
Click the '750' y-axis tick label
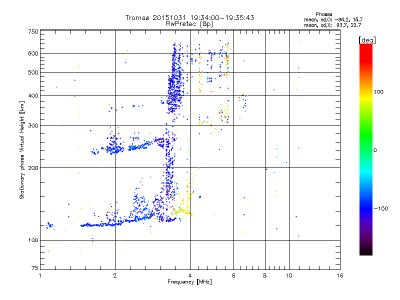click(33, 31)
